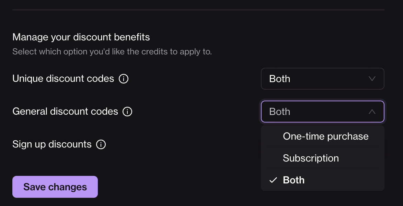Click the Sign up discounts label
The width and height of the screenshot is (403, 206).
(52, 144)
